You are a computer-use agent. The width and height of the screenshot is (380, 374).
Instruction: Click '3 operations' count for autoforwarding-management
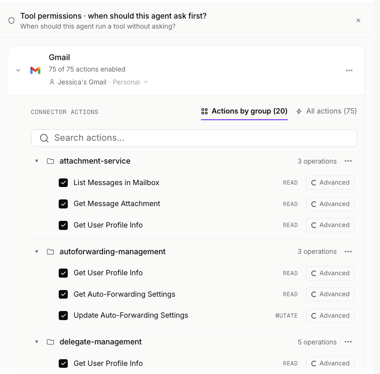(317, 252)
